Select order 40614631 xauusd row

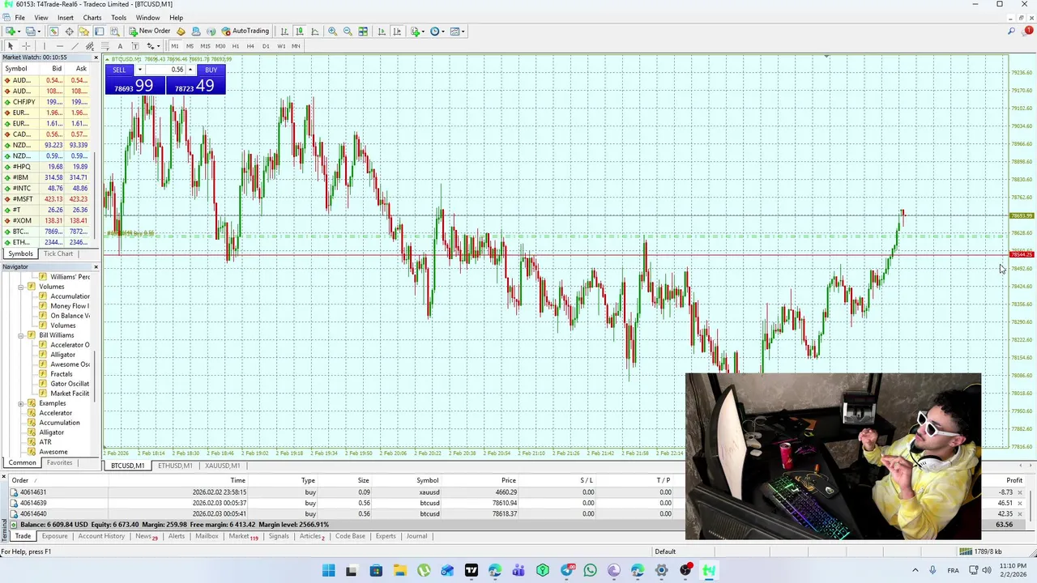(518, 492)
